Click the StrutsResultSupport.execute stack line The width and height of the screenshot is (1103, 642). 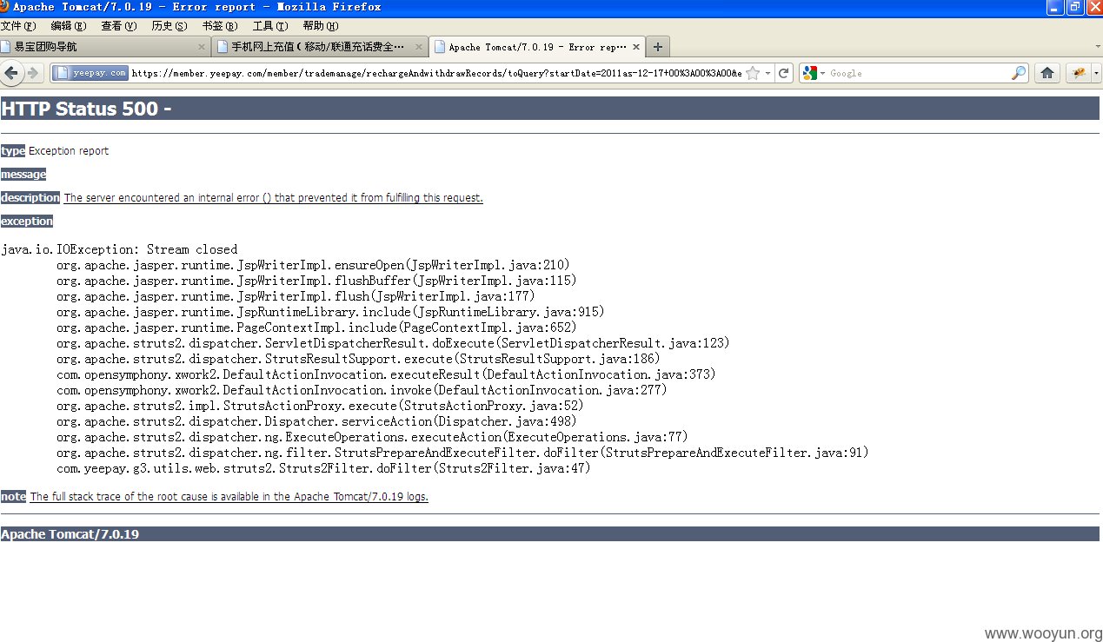pos(358,359)
